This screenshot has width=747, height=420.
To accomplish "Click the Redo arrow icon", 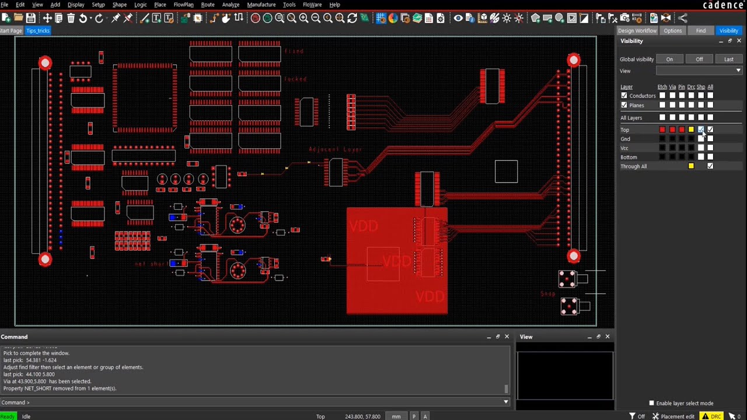I will (99, 18).
